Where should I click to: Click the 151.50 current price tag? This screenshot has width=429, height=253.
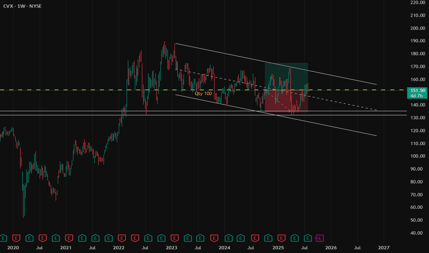click(x=417, y=91)
